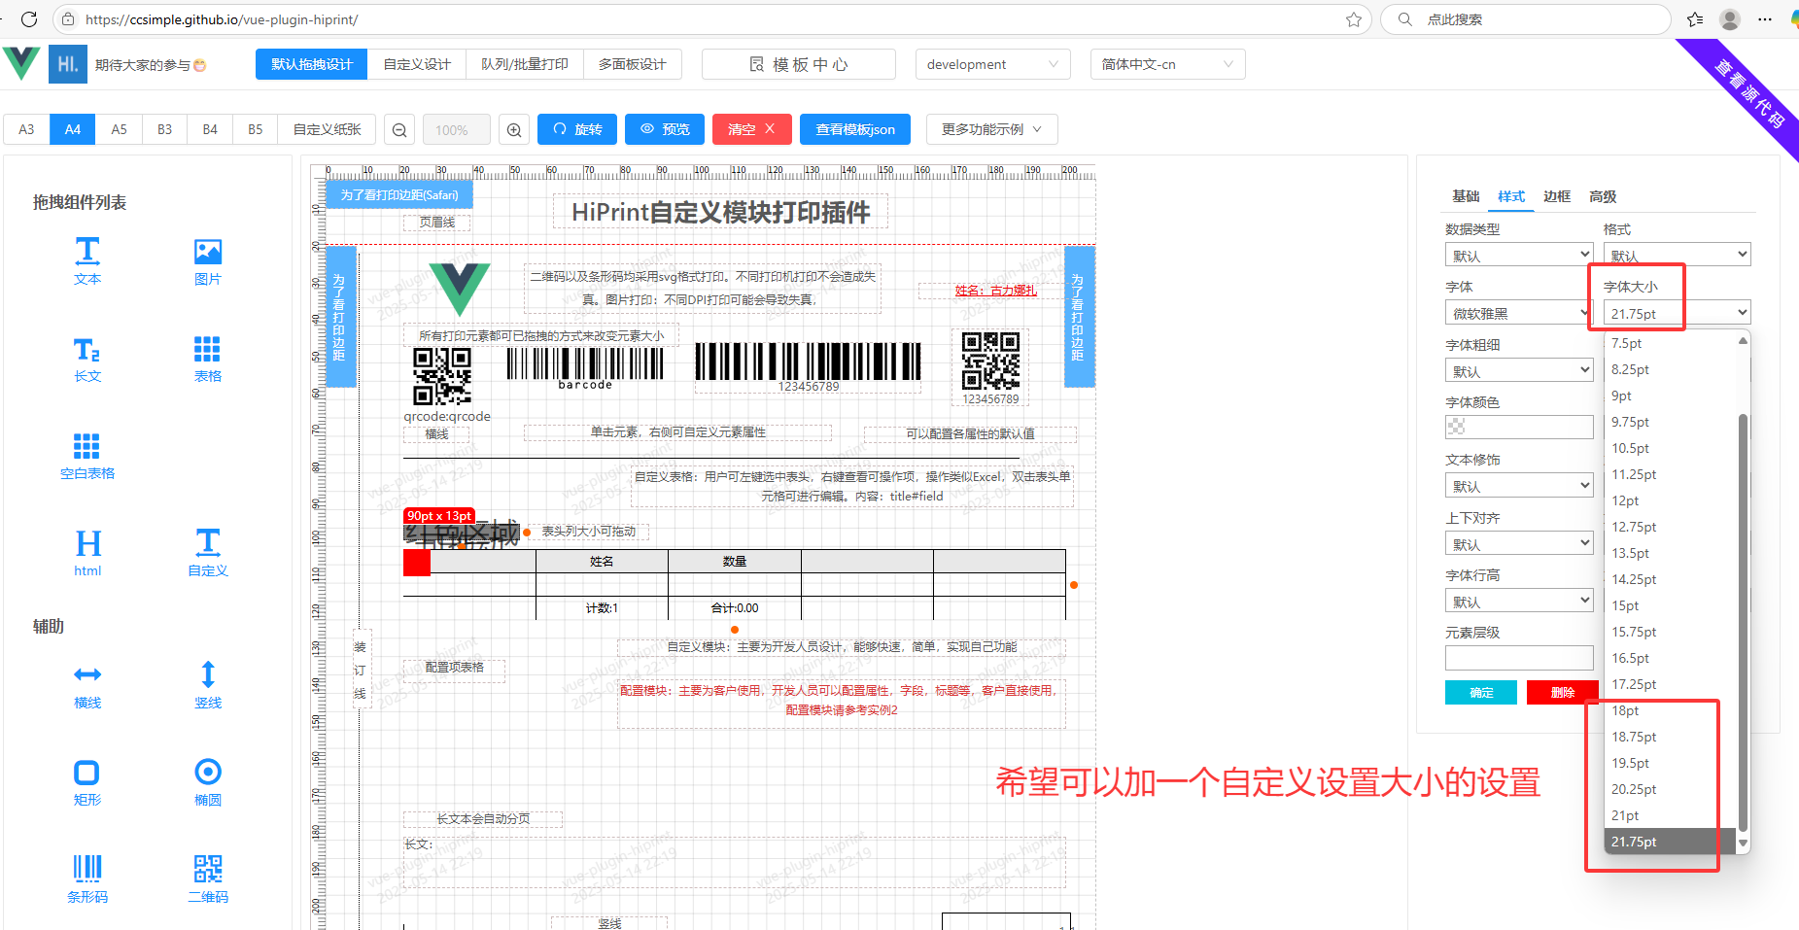Open the 简体中文-cn language dropdown

[1167, 64]
